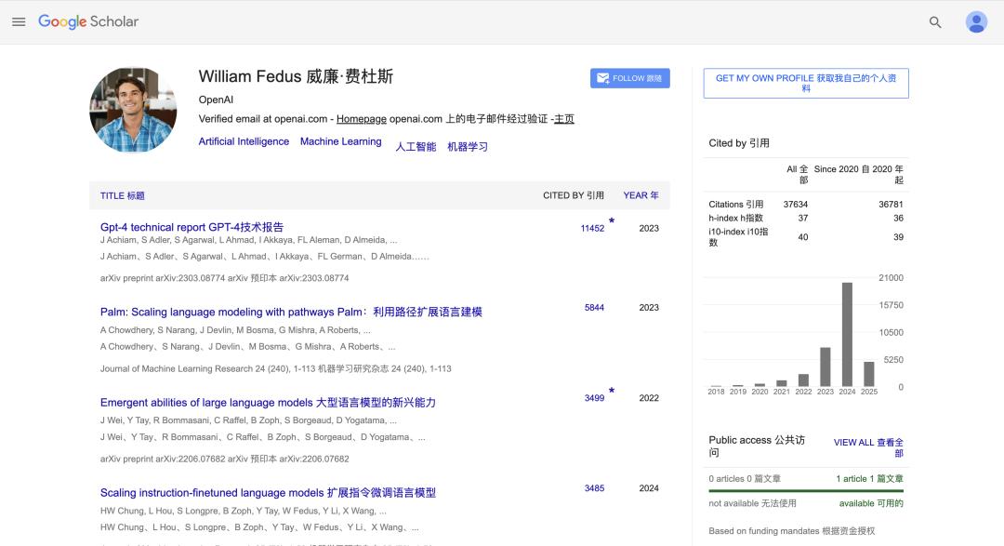The height and width of the screenshot is (546, 1004).
Task: Click Get My Own Profile button
Action: pos(805,84)
